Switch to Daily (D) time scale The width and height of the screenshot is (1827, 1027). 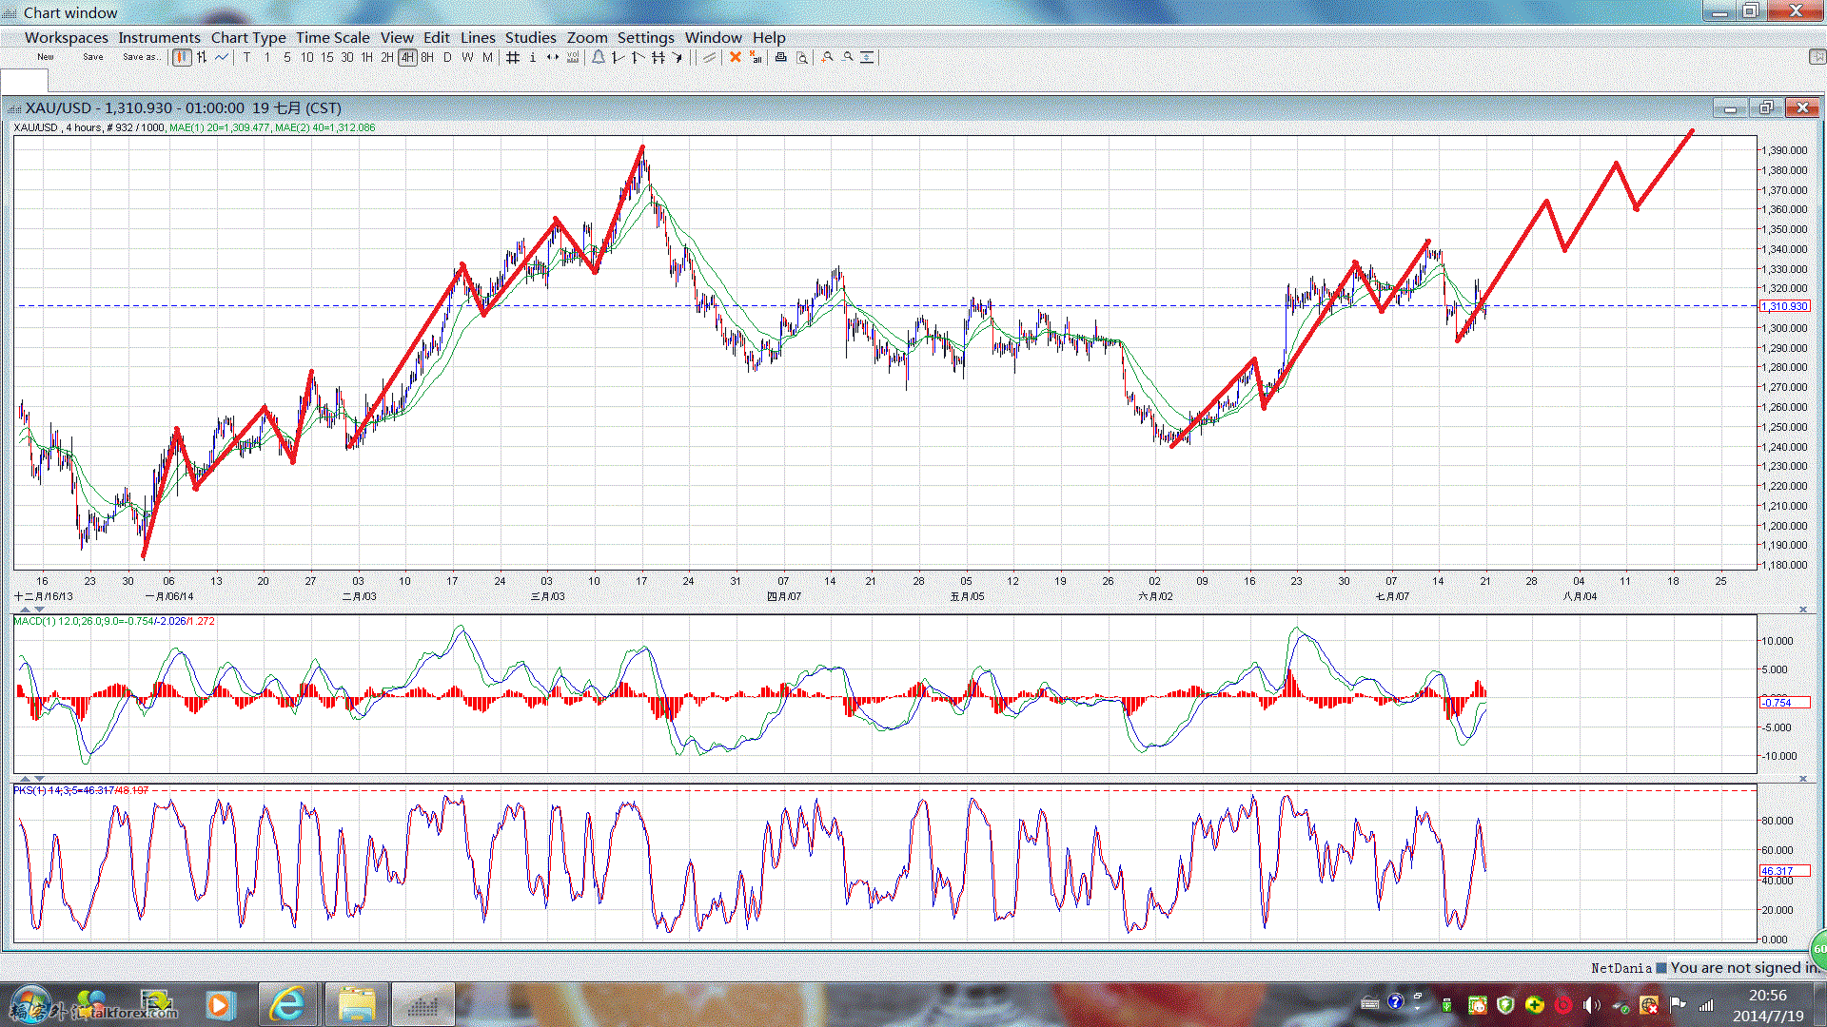click(x=447, y=57)
